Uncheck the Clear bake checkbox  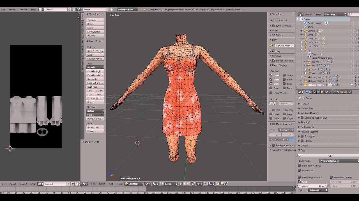pyautogui.click(x=299, y=181)
